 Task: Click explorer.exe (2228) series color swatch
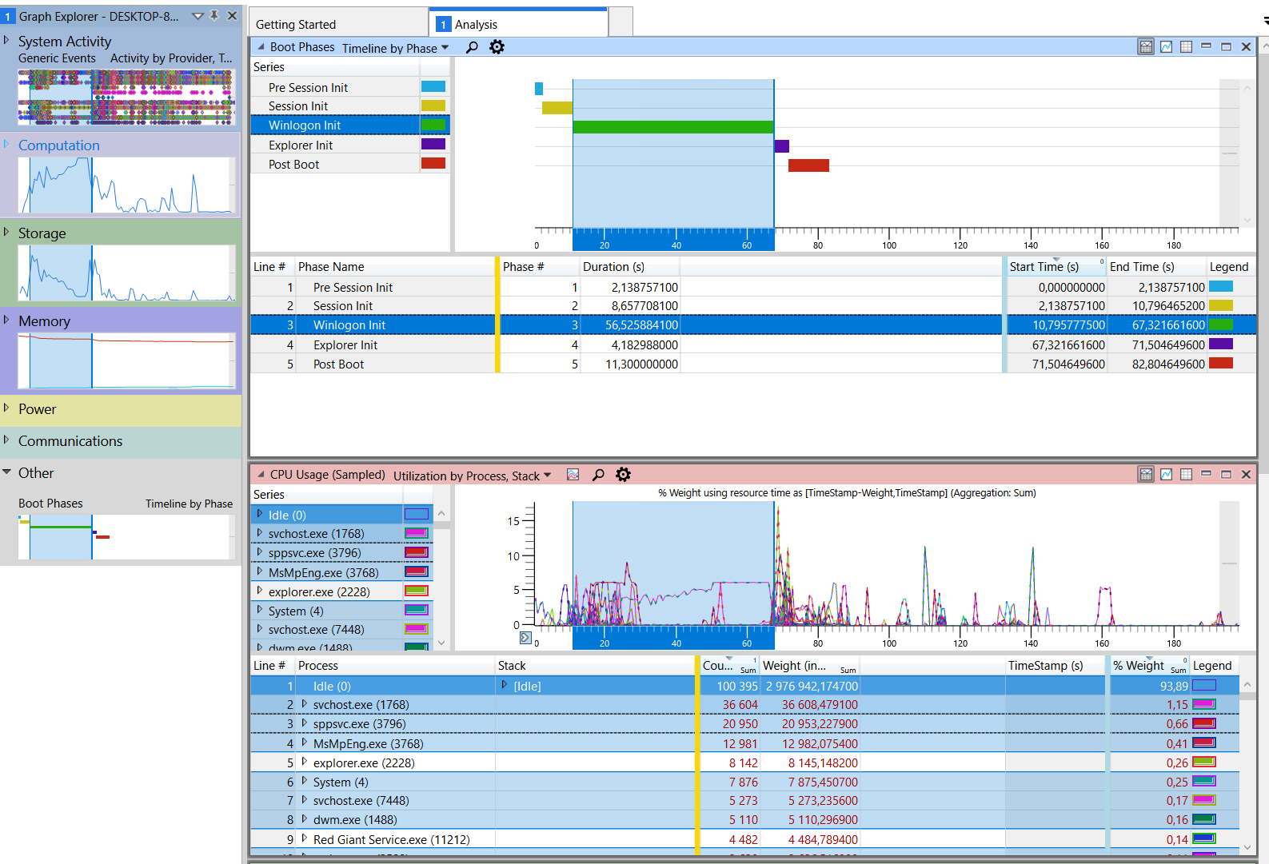(417, 591)
